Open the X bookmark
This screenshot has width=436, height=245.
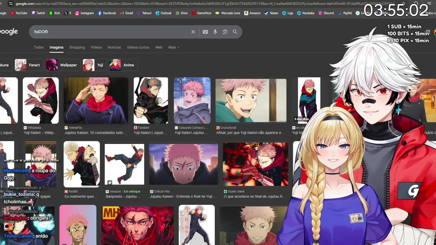(67, 13)
